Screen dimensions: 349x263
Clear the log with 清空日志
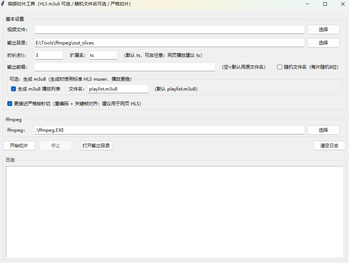[x=329, y=145]
